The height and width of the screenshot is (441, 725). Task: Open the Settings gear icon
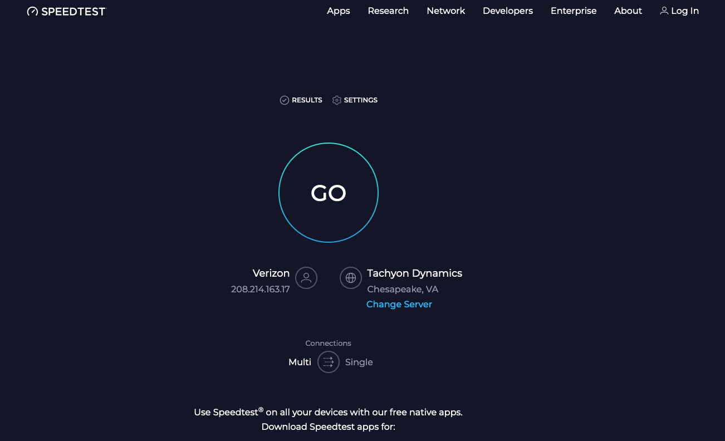pos(337,100)
